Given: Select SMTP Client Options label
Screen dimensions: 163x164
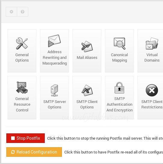Looking at the screenshot, I should (x=87, y=105).
